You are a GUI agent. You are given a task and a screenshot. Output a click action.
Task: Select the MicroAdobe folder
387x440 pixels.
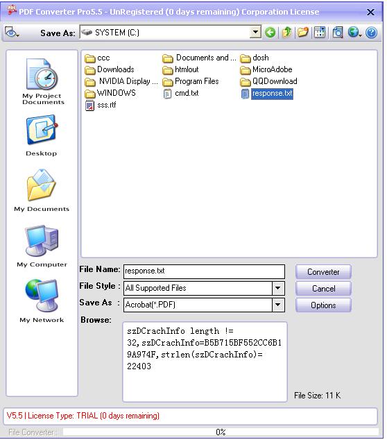266,69
